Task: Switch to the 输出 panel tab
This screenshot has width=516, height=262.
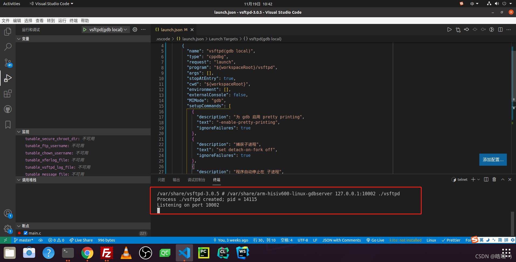Action: (x=176, y=180)
